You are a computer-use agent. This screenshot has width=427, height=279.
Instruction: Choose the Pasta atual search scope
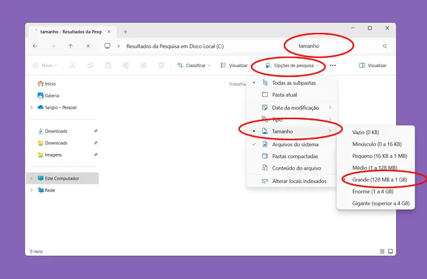[284, 95]
